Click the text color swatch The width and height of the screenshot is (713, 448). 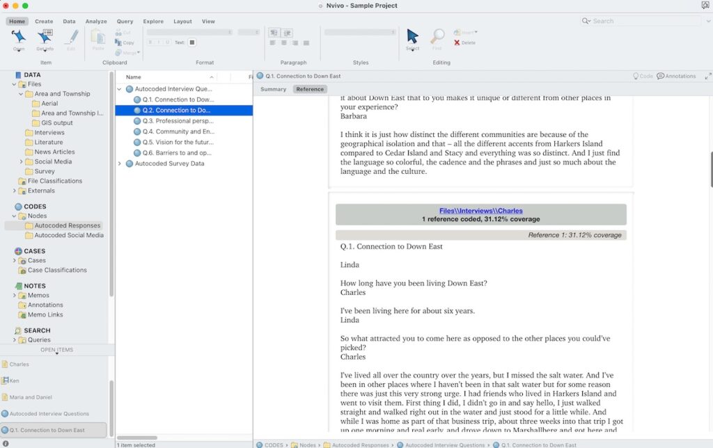point(192,42)
